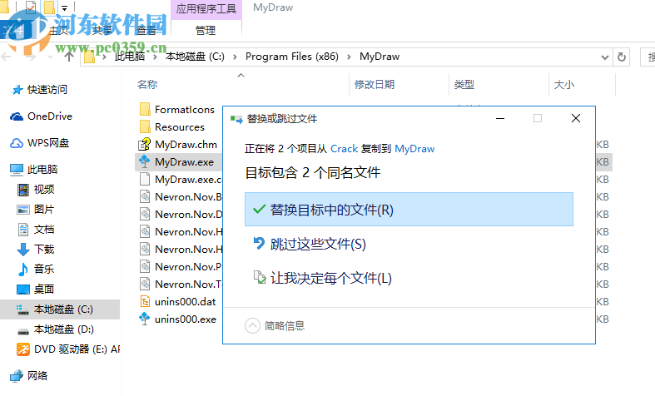Sort files by the Date modified column

point(375,85)
